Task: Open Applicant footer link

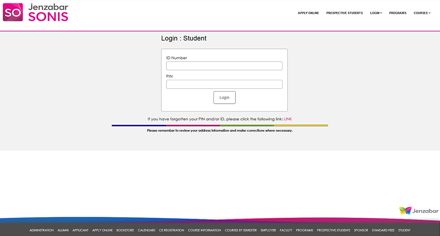Action: (80, 230)
